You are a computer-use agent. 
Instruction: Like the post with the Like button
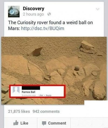point(21,123)
